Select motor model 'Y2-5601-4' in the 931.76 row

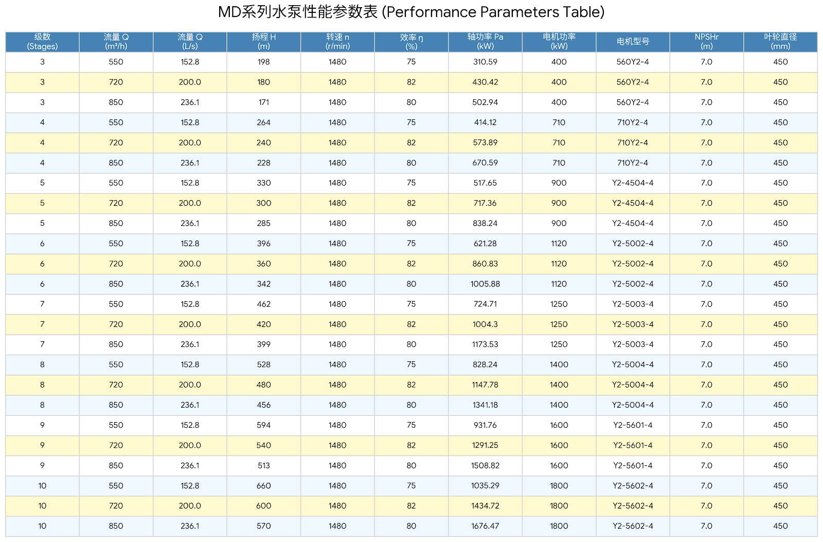[633, 425]
